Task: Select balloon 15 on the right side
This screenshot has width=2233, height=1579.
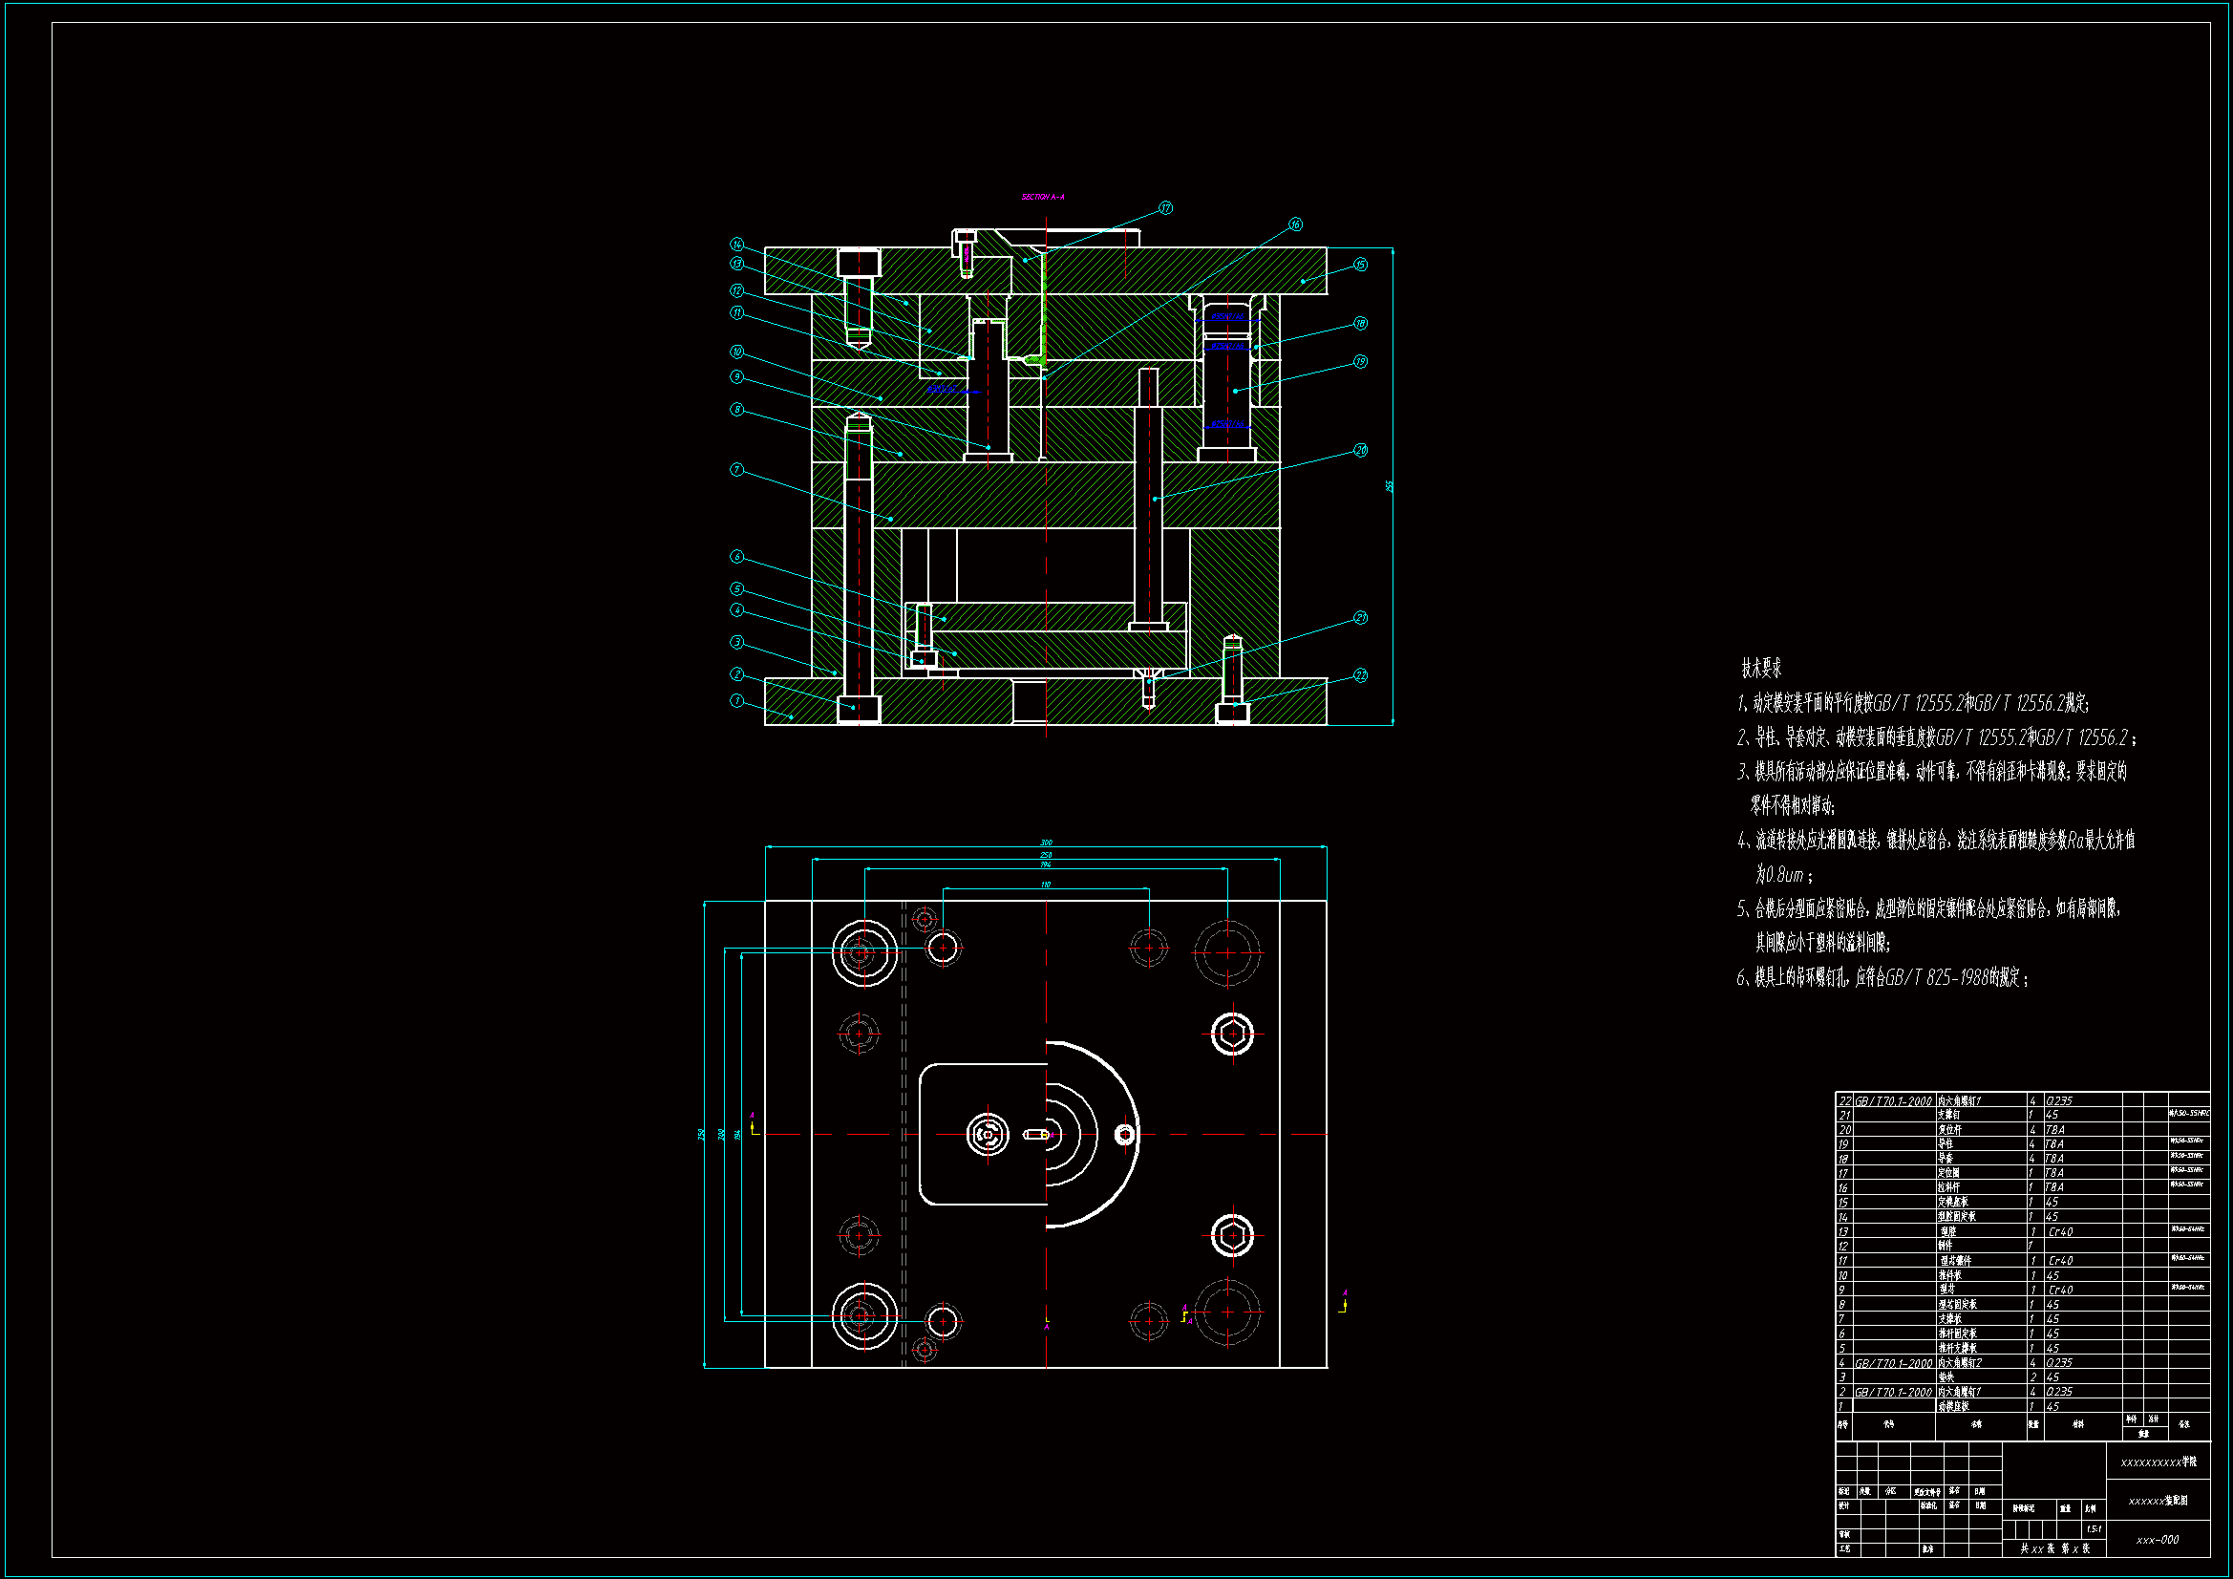Action: coord(1361,265)
